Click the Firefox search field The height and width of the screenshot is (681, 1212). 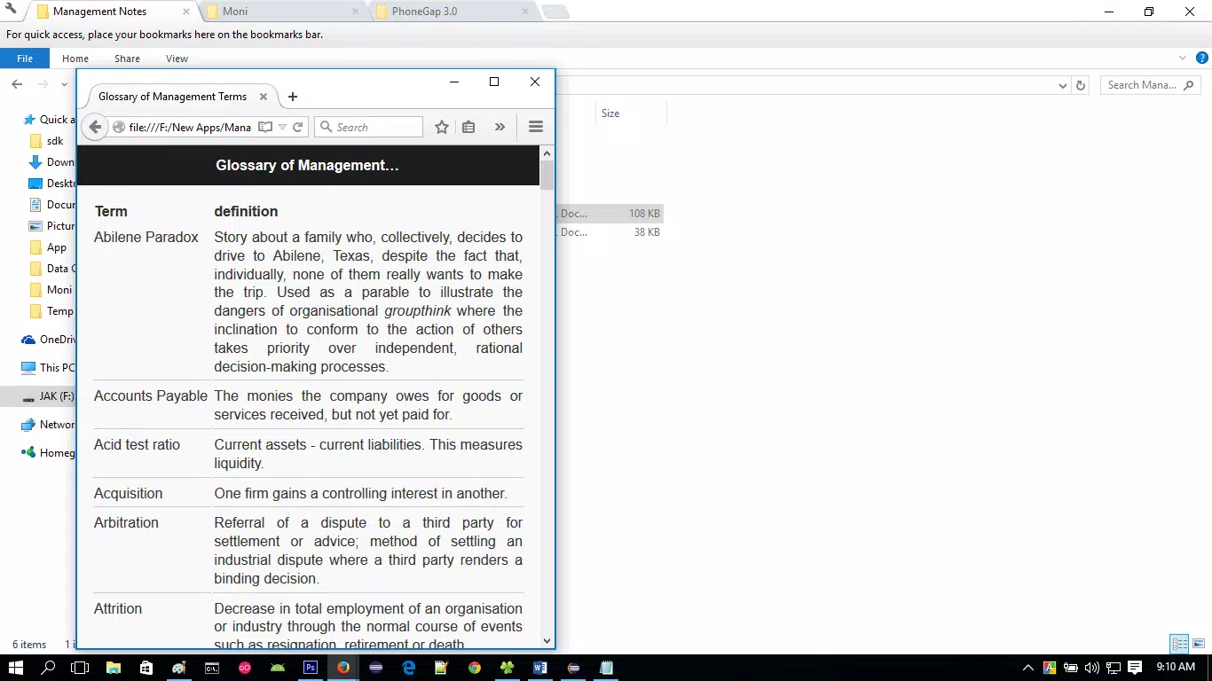tap(369, 127)
